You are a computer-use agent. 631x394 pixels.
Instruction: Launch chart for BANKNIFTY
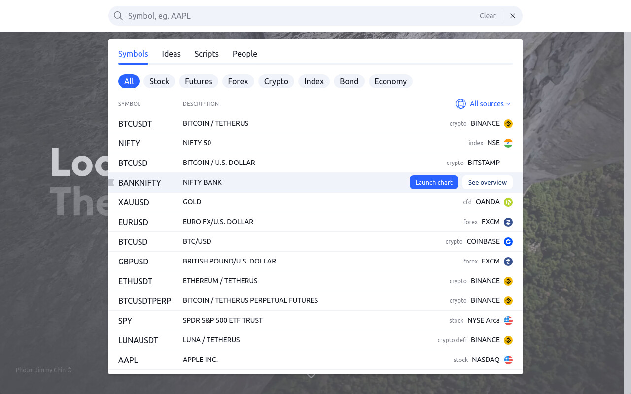click(434, 182)
